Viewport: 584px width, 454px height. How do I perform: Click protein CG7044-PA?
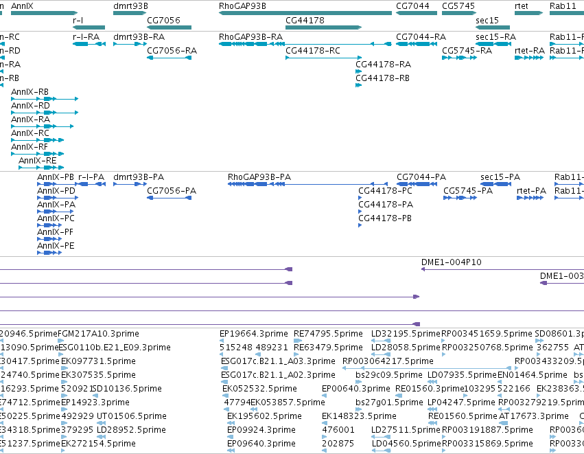417,184
